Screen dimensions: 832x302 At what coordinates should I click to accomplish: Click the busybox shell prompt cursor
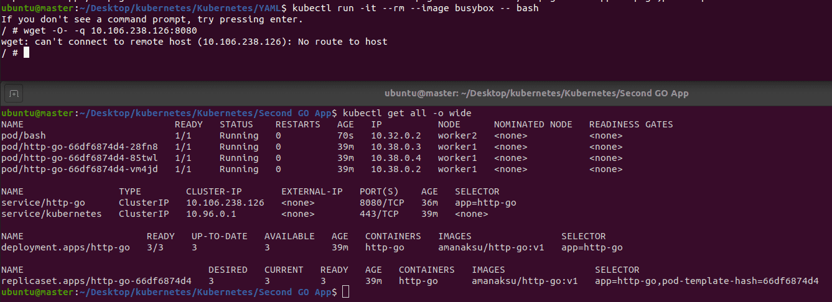click(26, 53)
